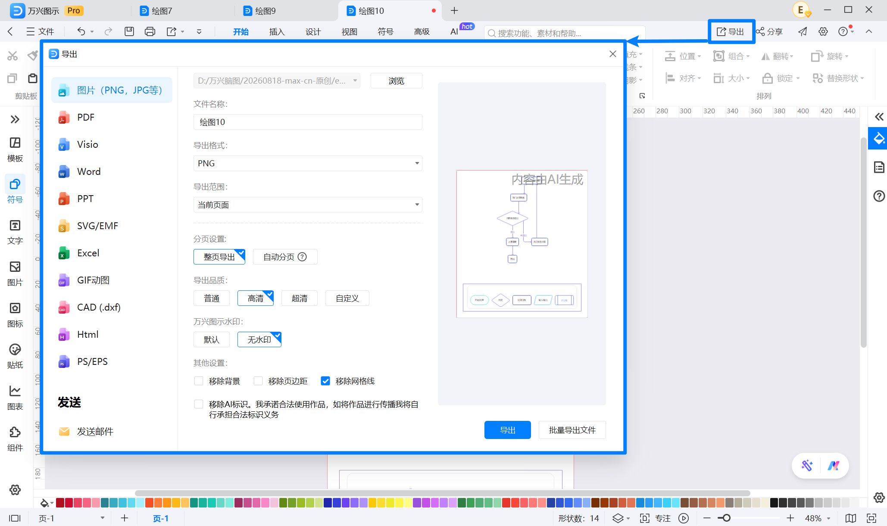This screenshot has height=526, width=887.
Task: Enable the 移除页边距 checkbox
Action: 258,381
